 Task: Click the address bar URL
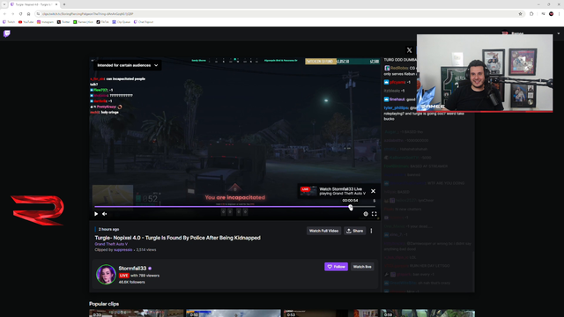pyautogui.click(x=88, y=14)
